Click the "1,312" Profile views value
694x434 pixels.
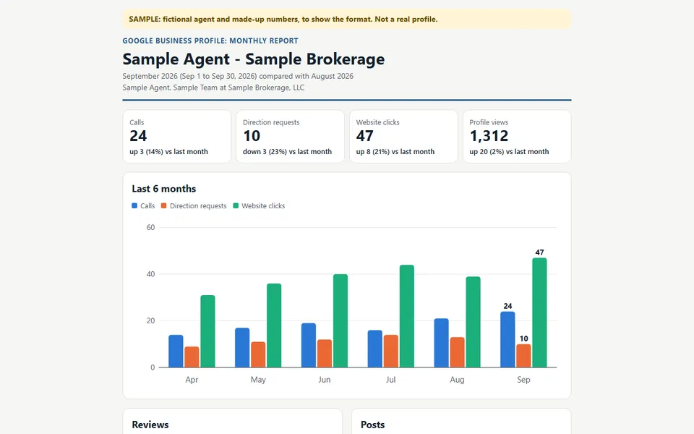(x=489, y=136)
